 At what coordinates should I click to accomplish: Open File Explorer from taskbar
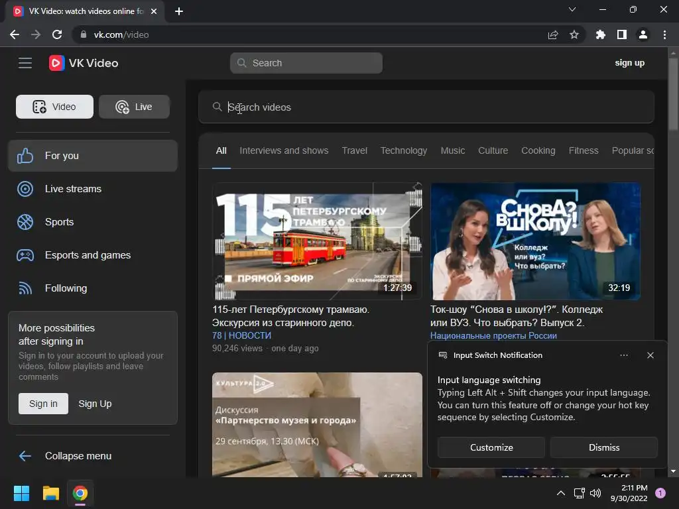(x=50, y=493)
